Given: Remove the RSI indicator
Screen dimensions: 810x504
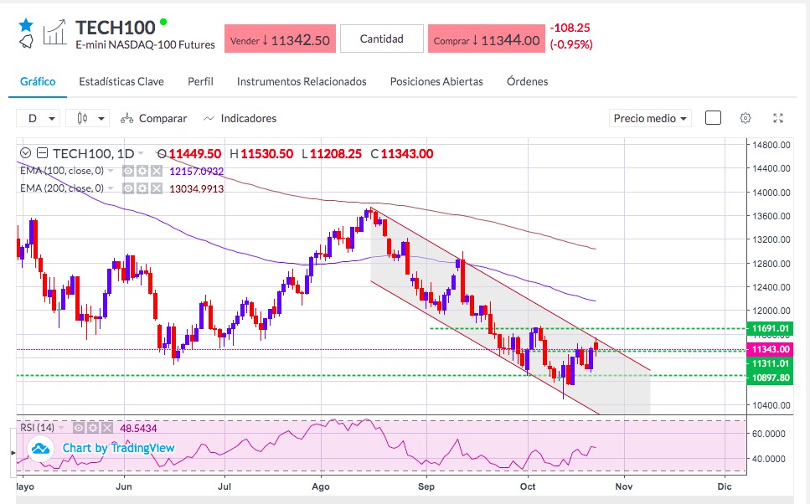Looking at the screenshot, I should click(106, 428).
